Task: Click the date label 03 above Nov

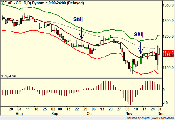Action: click(127, 109)
